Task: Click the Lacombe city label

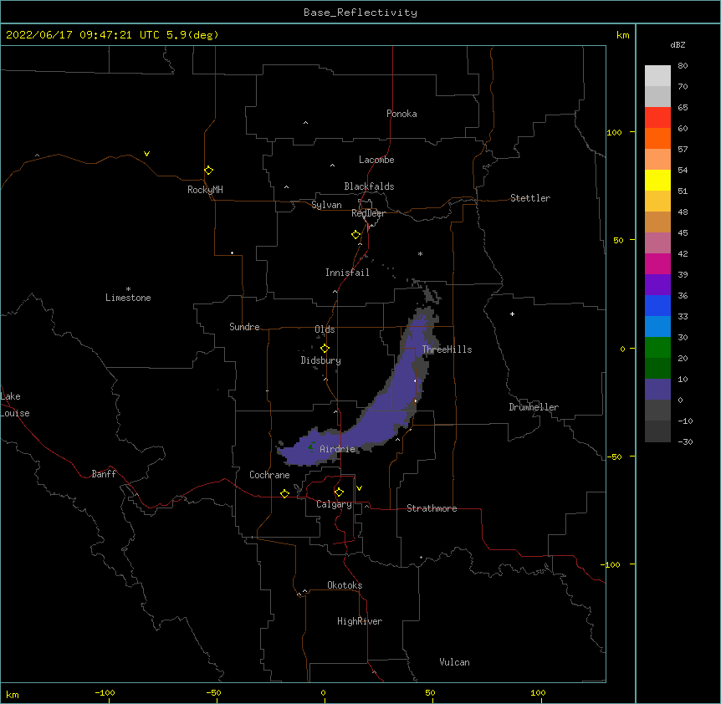Action: [x=376, y=160]
